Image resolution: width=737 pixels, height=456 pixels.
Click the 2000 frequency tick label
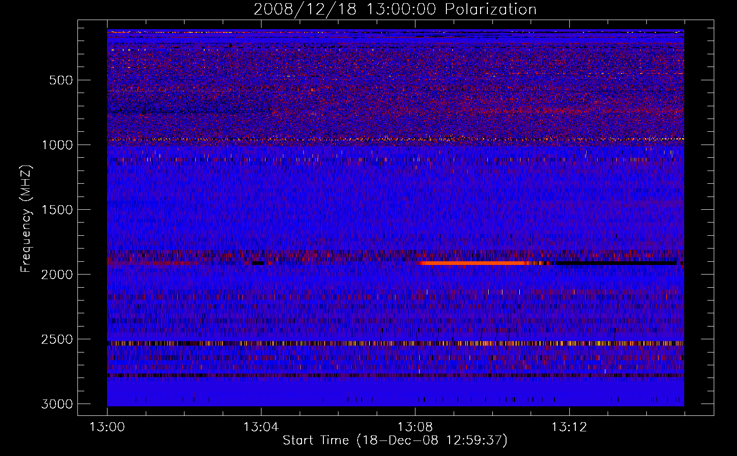(x=57, y=275)
